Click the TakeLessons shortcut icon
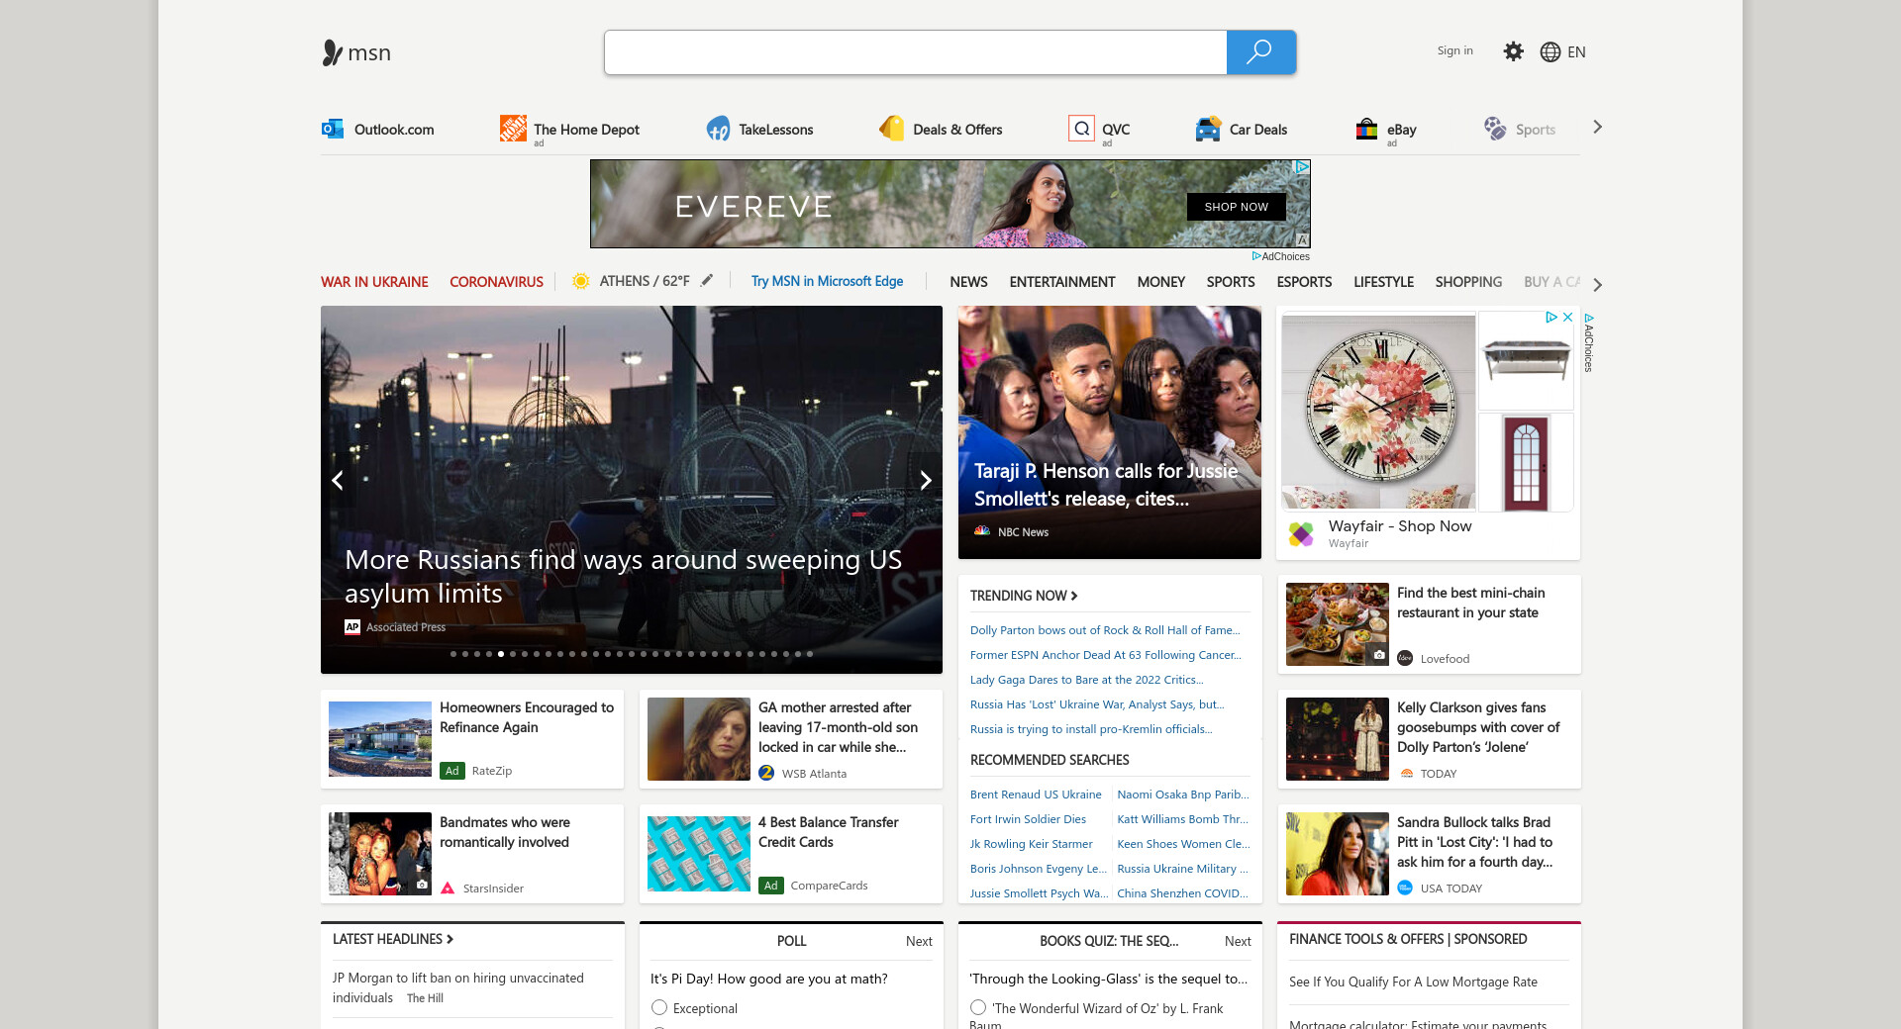The height and width of the screenshot is (1029, 1901). [x=718, y=129]
